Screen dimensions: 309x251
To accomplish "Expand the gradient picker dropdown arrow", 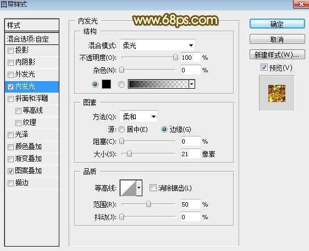I will (192, 84).
